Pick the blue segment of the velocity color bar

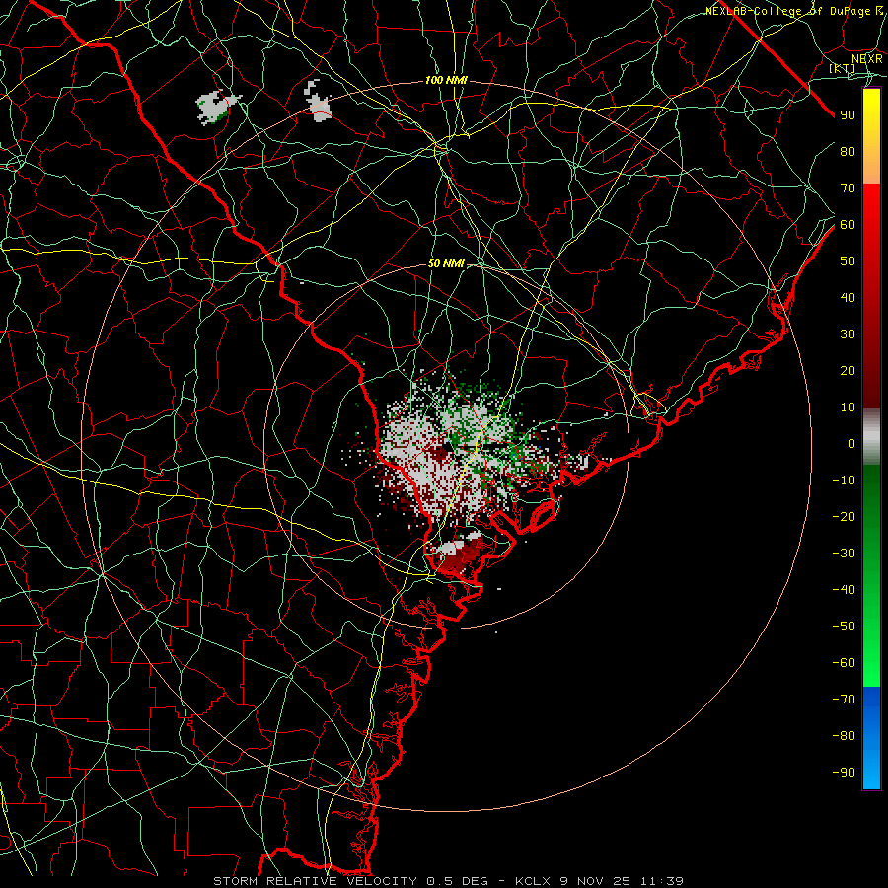871,738
